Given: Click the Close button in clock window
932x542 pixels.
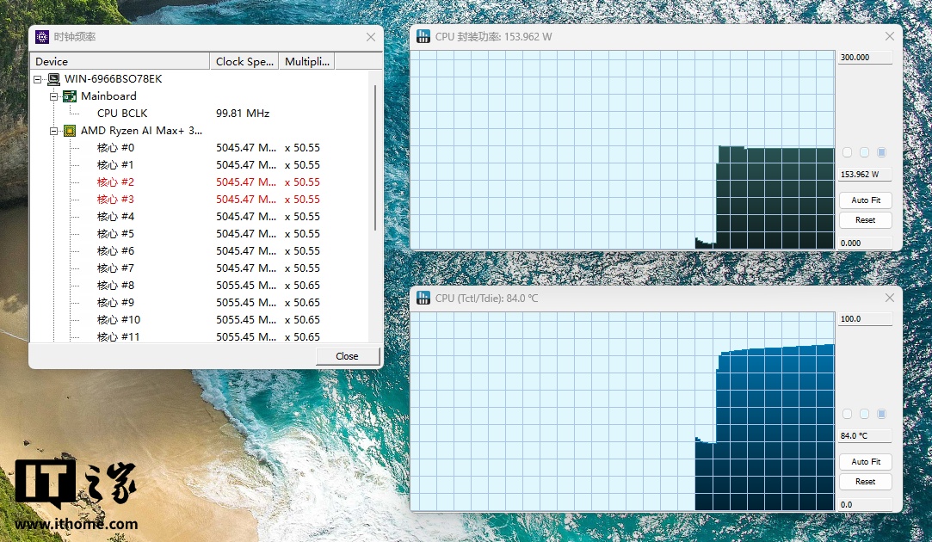Looking at the screenshot, I should pyautogui.click(x=347, y=356).
